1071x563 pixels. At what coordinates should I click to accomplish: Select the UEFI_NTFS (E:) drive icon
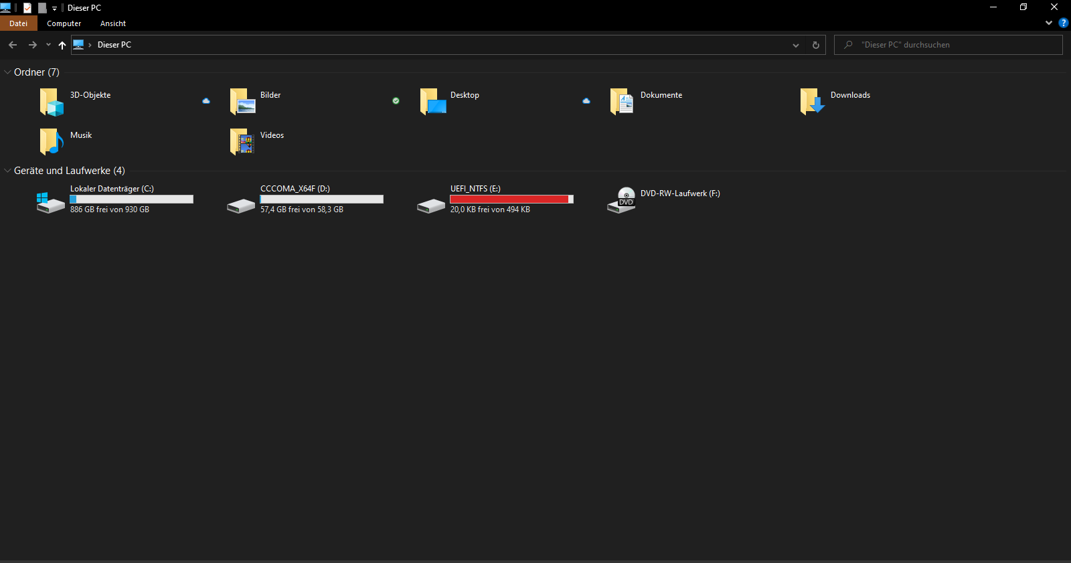[431, 206]
